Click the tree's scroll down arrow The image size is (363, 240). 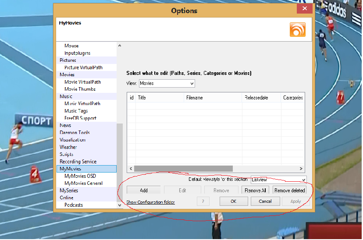point(120,205)
